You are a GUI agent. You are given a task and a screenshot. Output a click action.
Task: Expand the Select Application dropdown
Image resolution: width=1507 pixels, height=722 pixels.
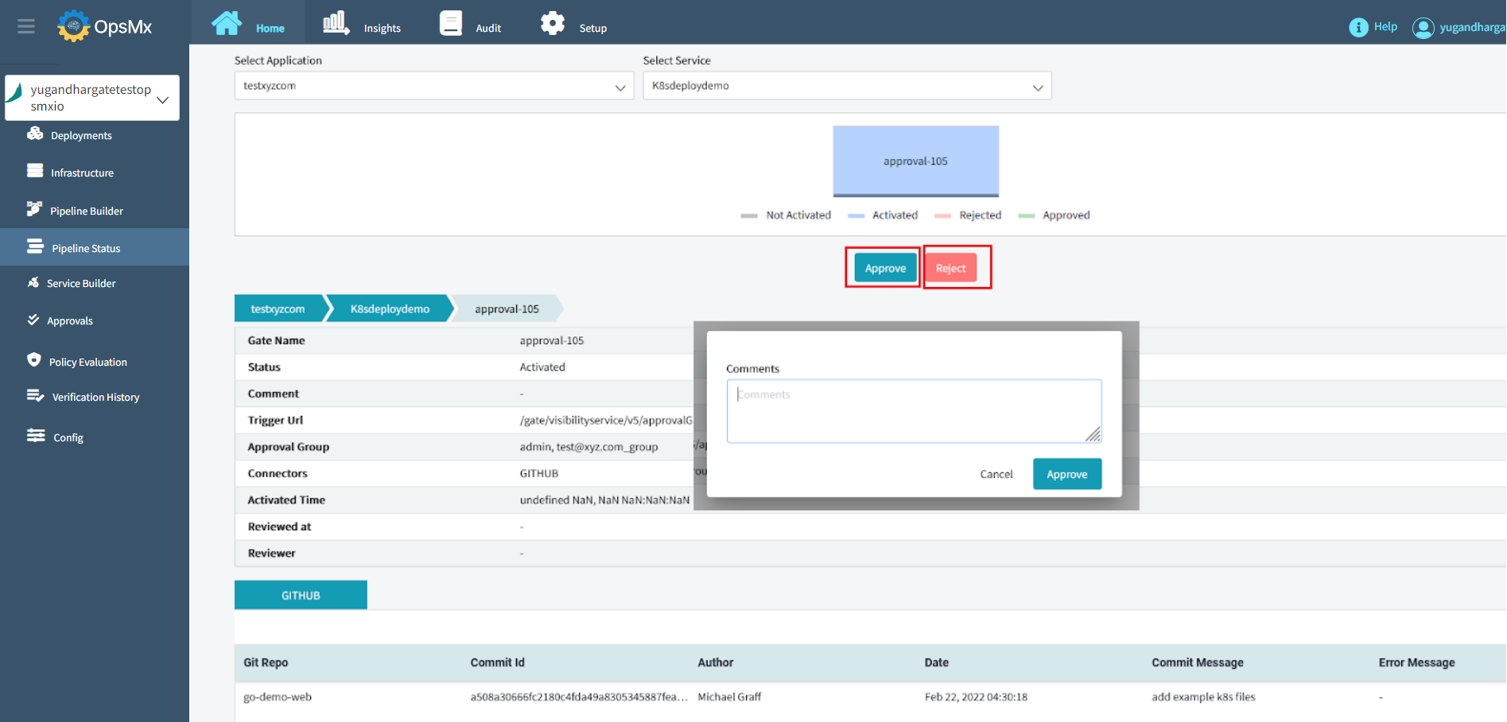click(x=433, y=86)
